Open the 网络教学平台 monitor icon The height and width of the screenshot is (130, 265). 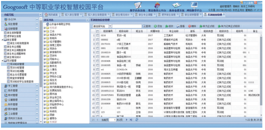click(194, 5)
